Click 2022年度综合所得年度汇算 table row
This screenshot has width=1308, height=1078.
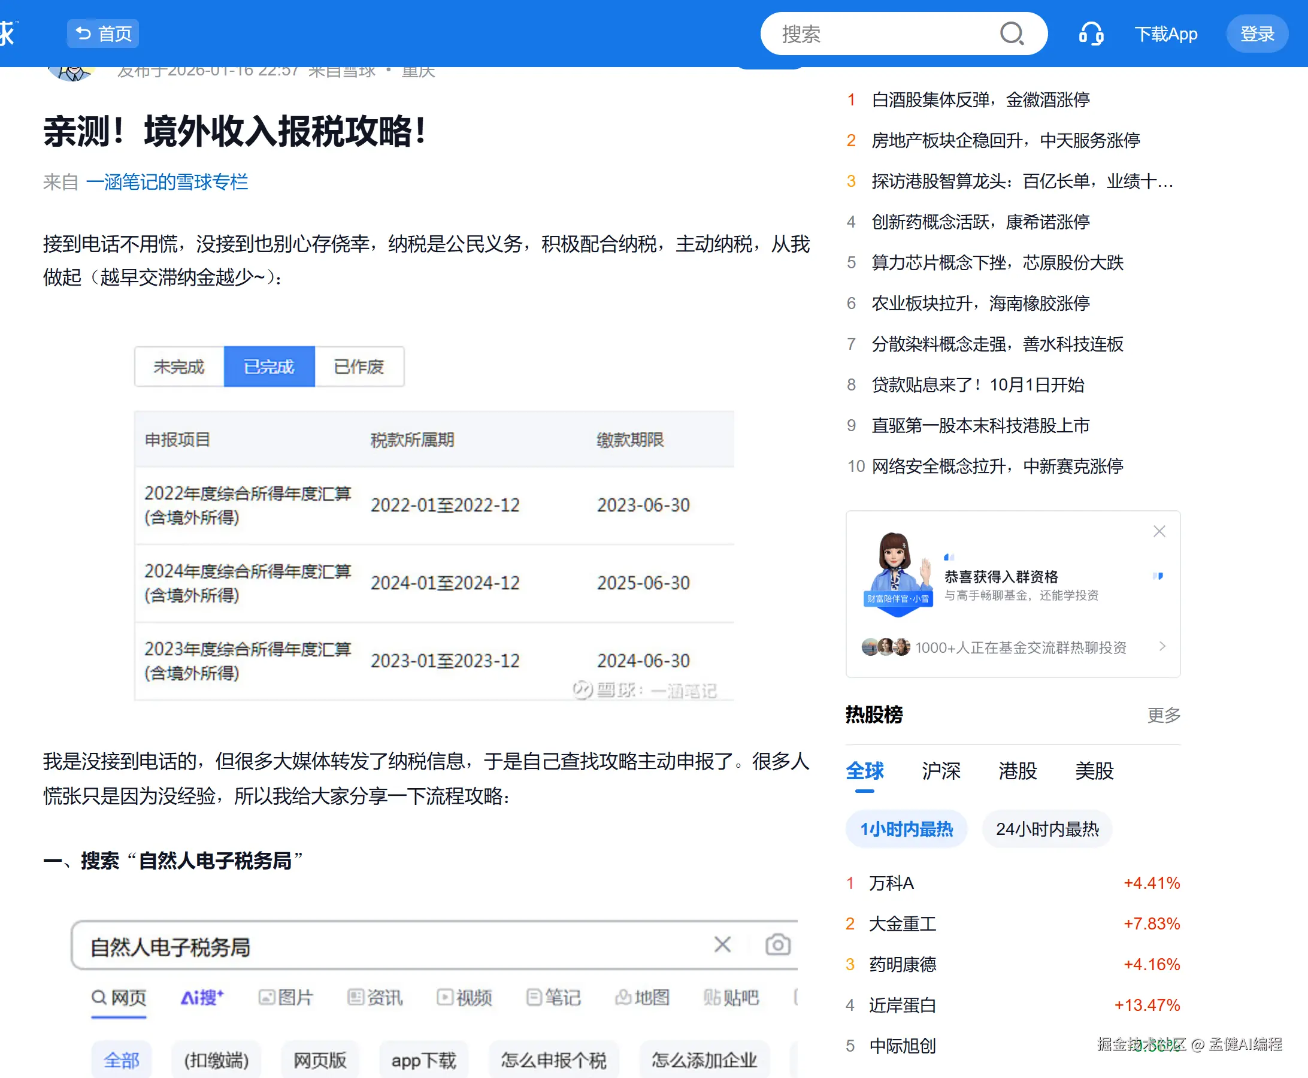coord(434,505)
